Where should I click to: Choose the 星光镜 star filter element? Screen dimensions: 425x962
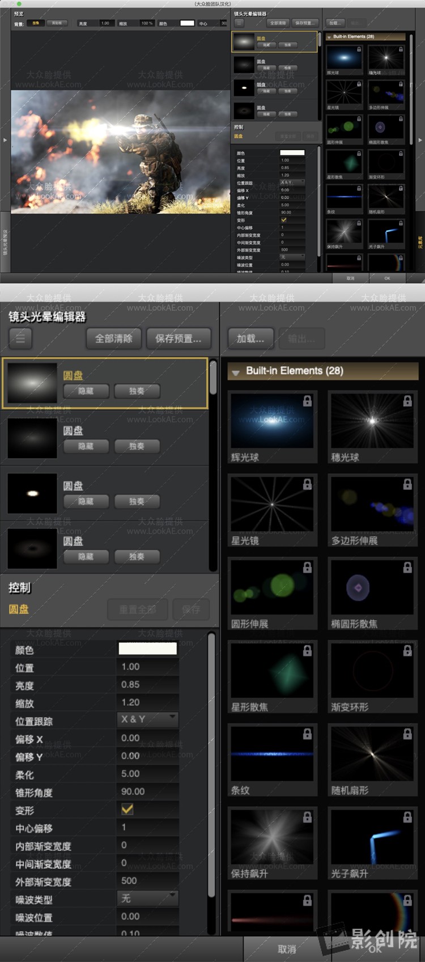coord(272,504)
